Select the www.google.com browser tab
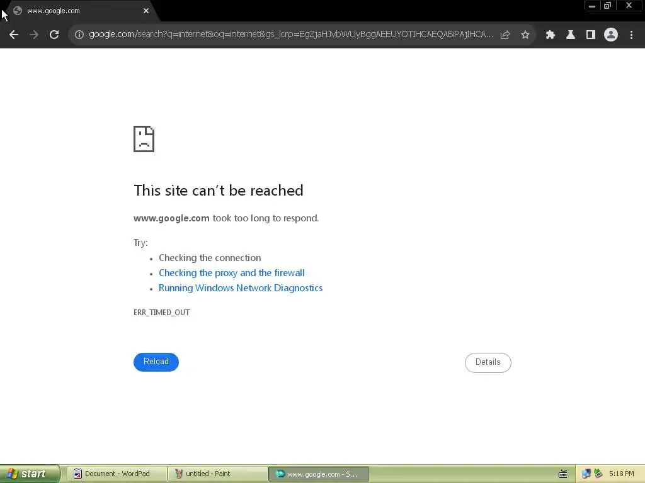This screenshot has width=645, height=483. click(x=81, y=11)
